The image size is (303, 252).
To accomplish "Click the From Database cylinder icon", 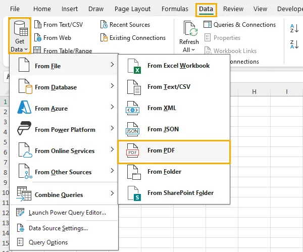I will (x=25, y=86).
